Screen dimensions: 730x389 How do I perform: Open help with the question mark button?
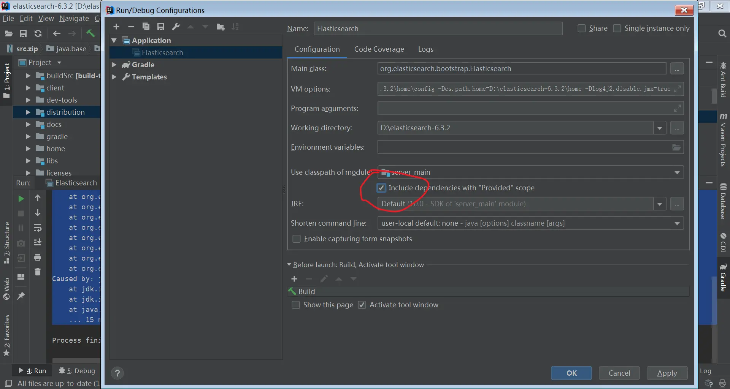[x=117, y=373]
